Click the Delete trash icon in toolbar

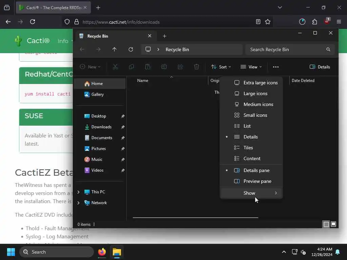pyautogui.click(x=197, y=67)
